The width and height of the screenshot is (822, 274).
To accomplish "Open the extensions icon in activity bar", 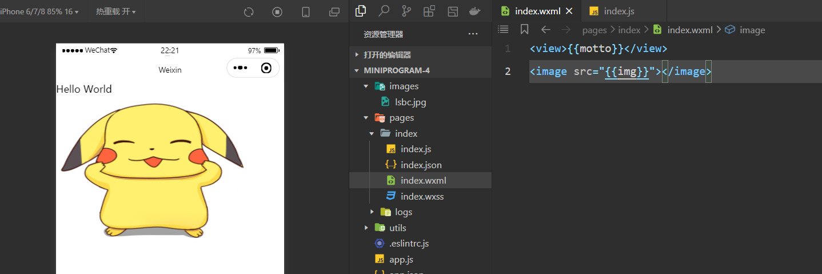I will coord(429,11).
